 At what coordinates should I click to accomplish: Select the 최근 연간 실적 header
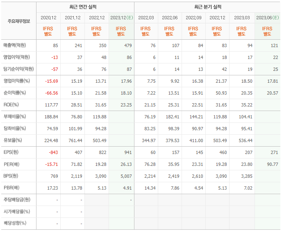pyautogui.click(x=83, y=7)
